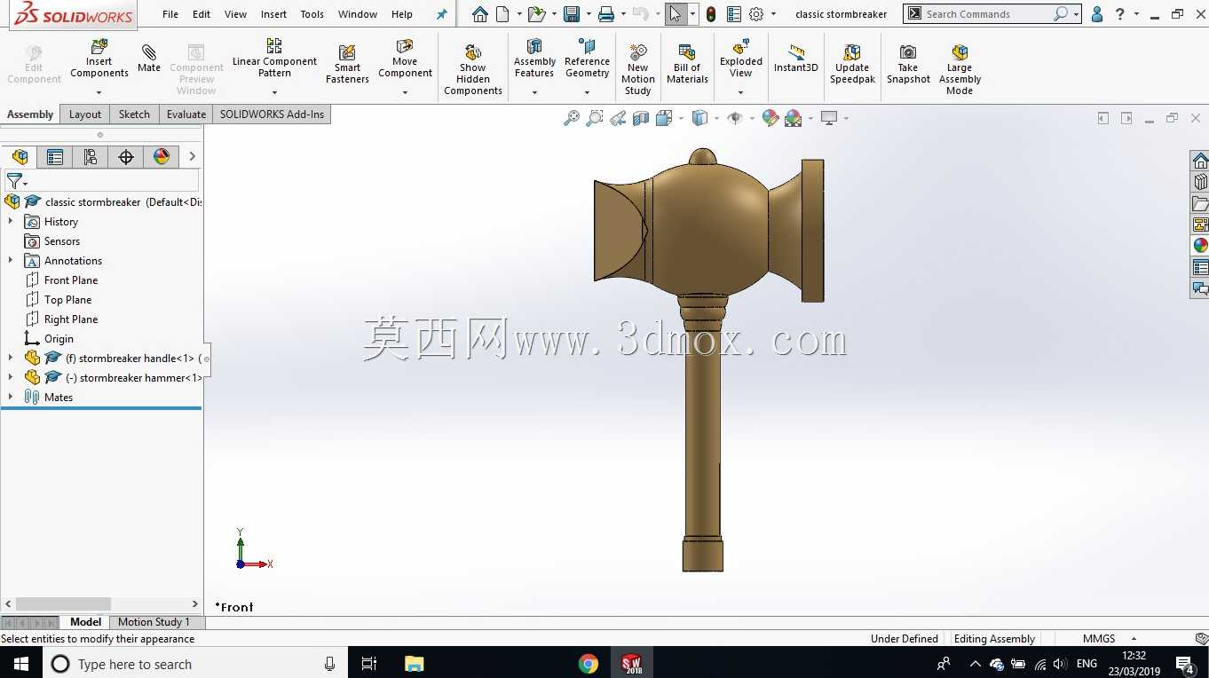Expand the Annotations tree node

(11, 261)
